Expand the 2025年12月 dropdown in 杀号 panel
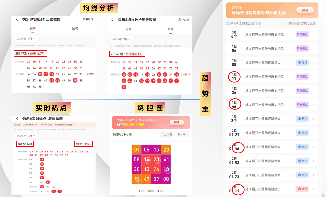 [121, 39]
